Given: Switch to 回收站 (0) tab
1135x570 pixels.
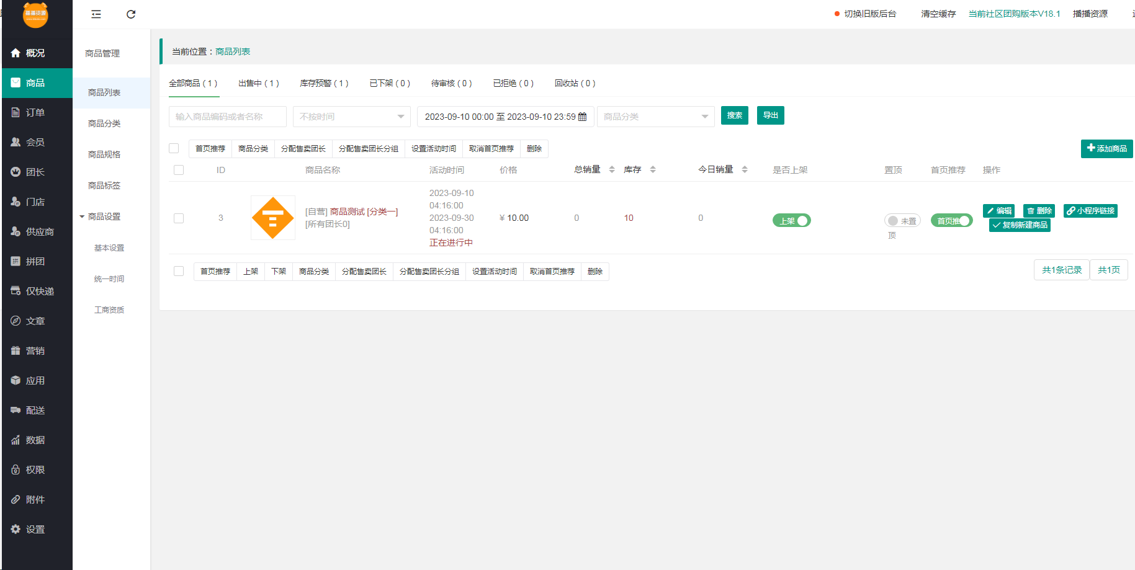Looking at the screenshot, I should (575, 83).
